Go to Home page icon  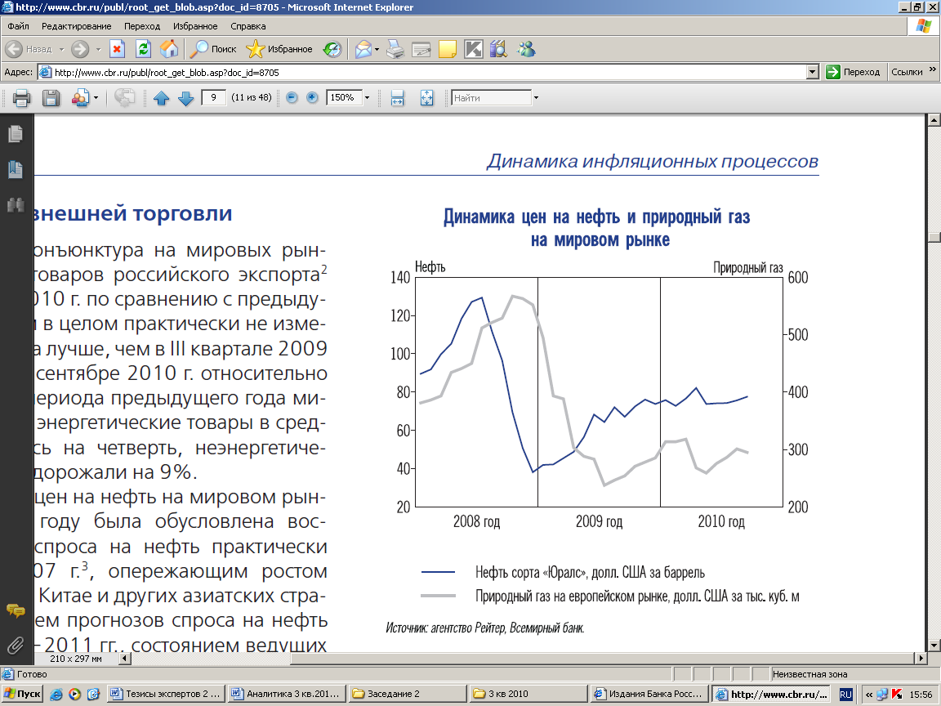[169, 49]
